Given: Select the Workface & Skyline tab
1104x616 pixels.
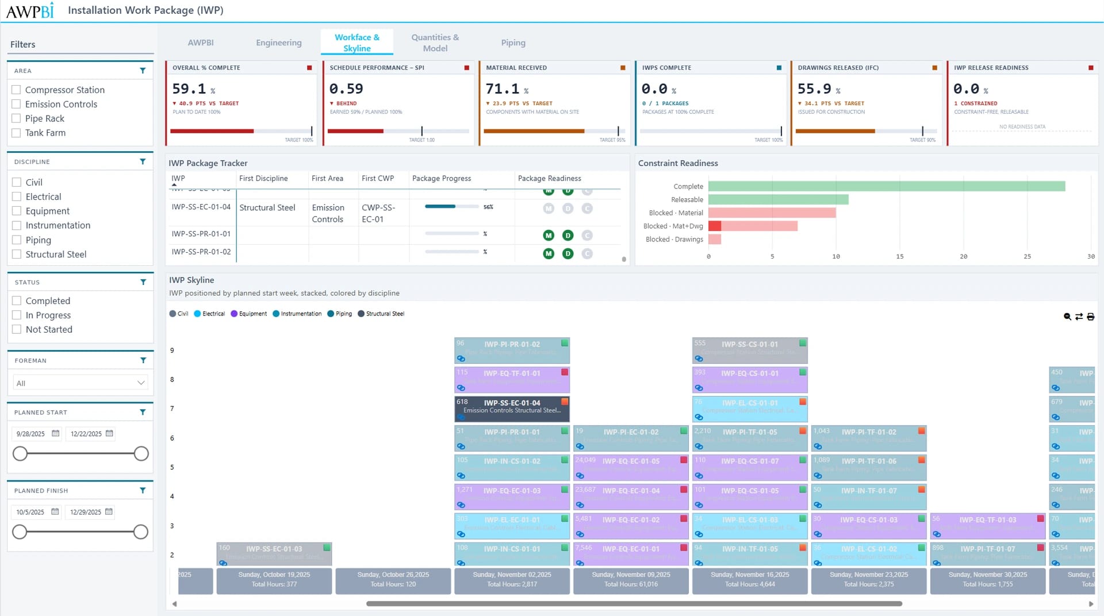Looking at the screenshot, I should [357, 43].
